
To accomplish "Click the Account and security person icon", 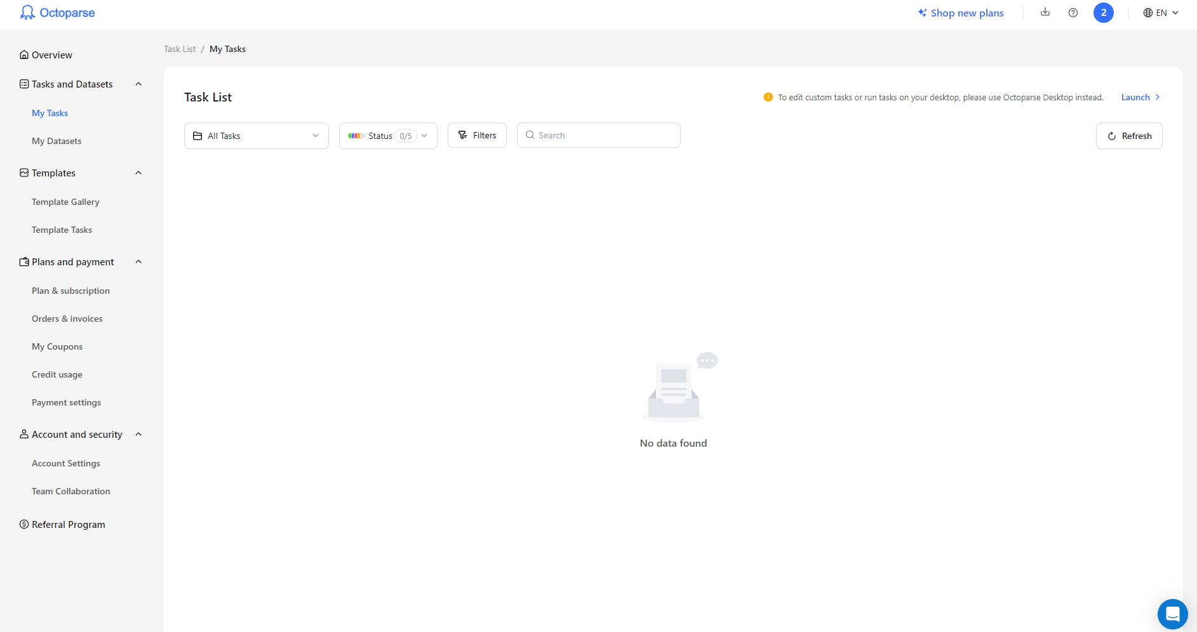I will (24, 434).
